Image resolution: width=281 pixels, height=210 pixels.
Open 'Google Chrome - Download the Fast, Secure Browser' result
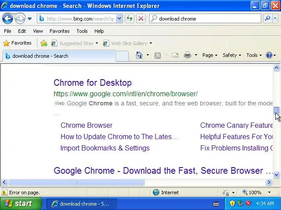click(163, 171)
